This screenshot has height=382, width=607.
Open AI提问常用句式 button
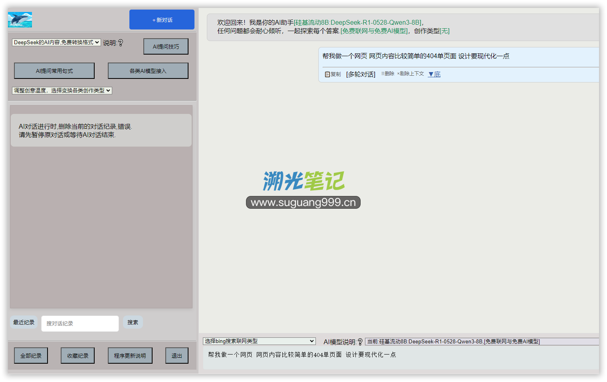[x=54, y=71]
